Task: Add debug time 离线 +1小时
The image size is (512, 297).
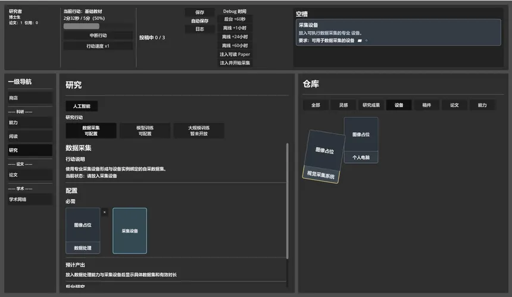Action: pyautogui.click(x=235, y=28)
